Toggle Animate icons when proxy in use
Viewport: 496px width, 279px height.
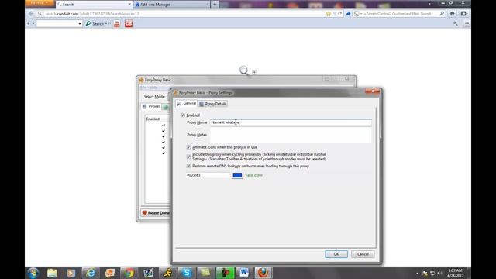coord(189,147)
